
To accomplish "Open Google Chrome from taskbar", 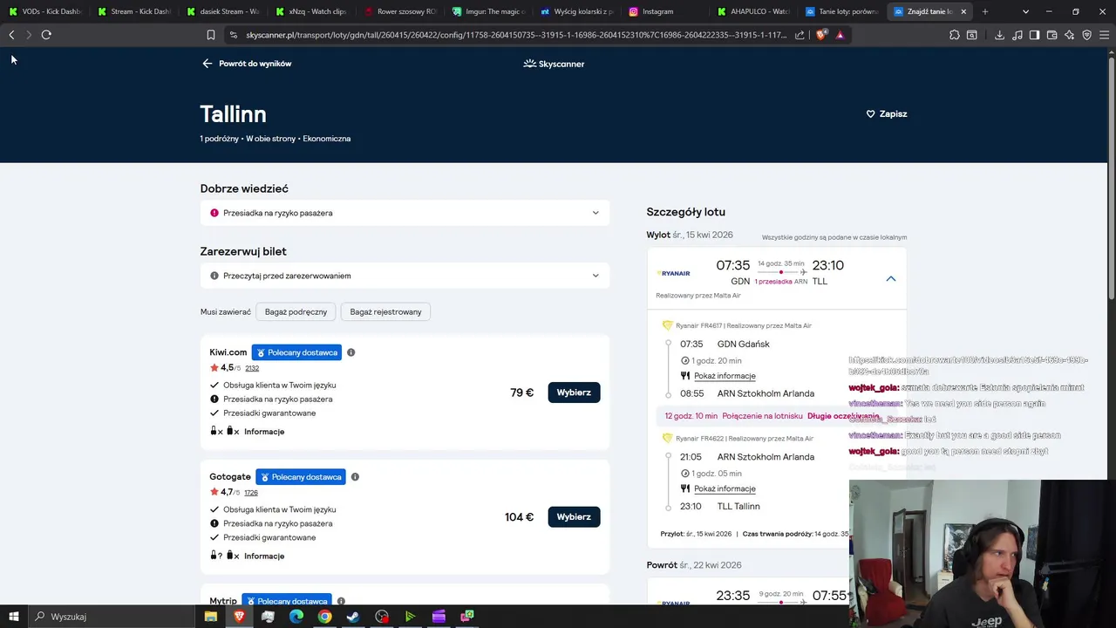I will (x=324, y=617).
